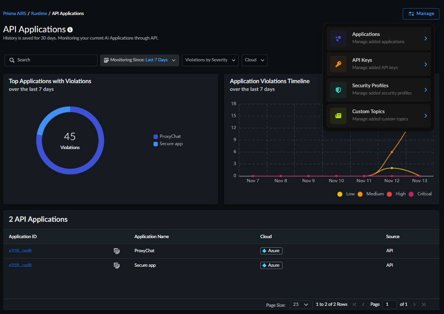Screen dimensions: 444x314
Task: Copy the ProxyChat application ID
Action: click(117, 251)
